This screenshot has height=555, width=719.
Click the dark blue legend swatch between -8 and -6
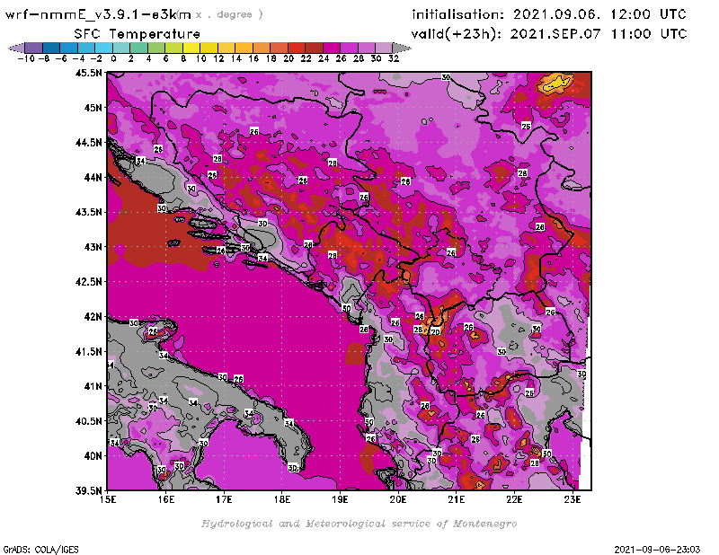pyautogui.click(x=51, y=48)
